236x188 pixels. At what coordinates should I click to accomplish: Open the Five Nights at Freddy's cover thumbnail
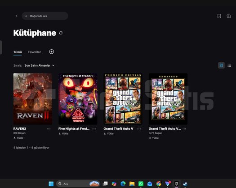click(78, 99)
